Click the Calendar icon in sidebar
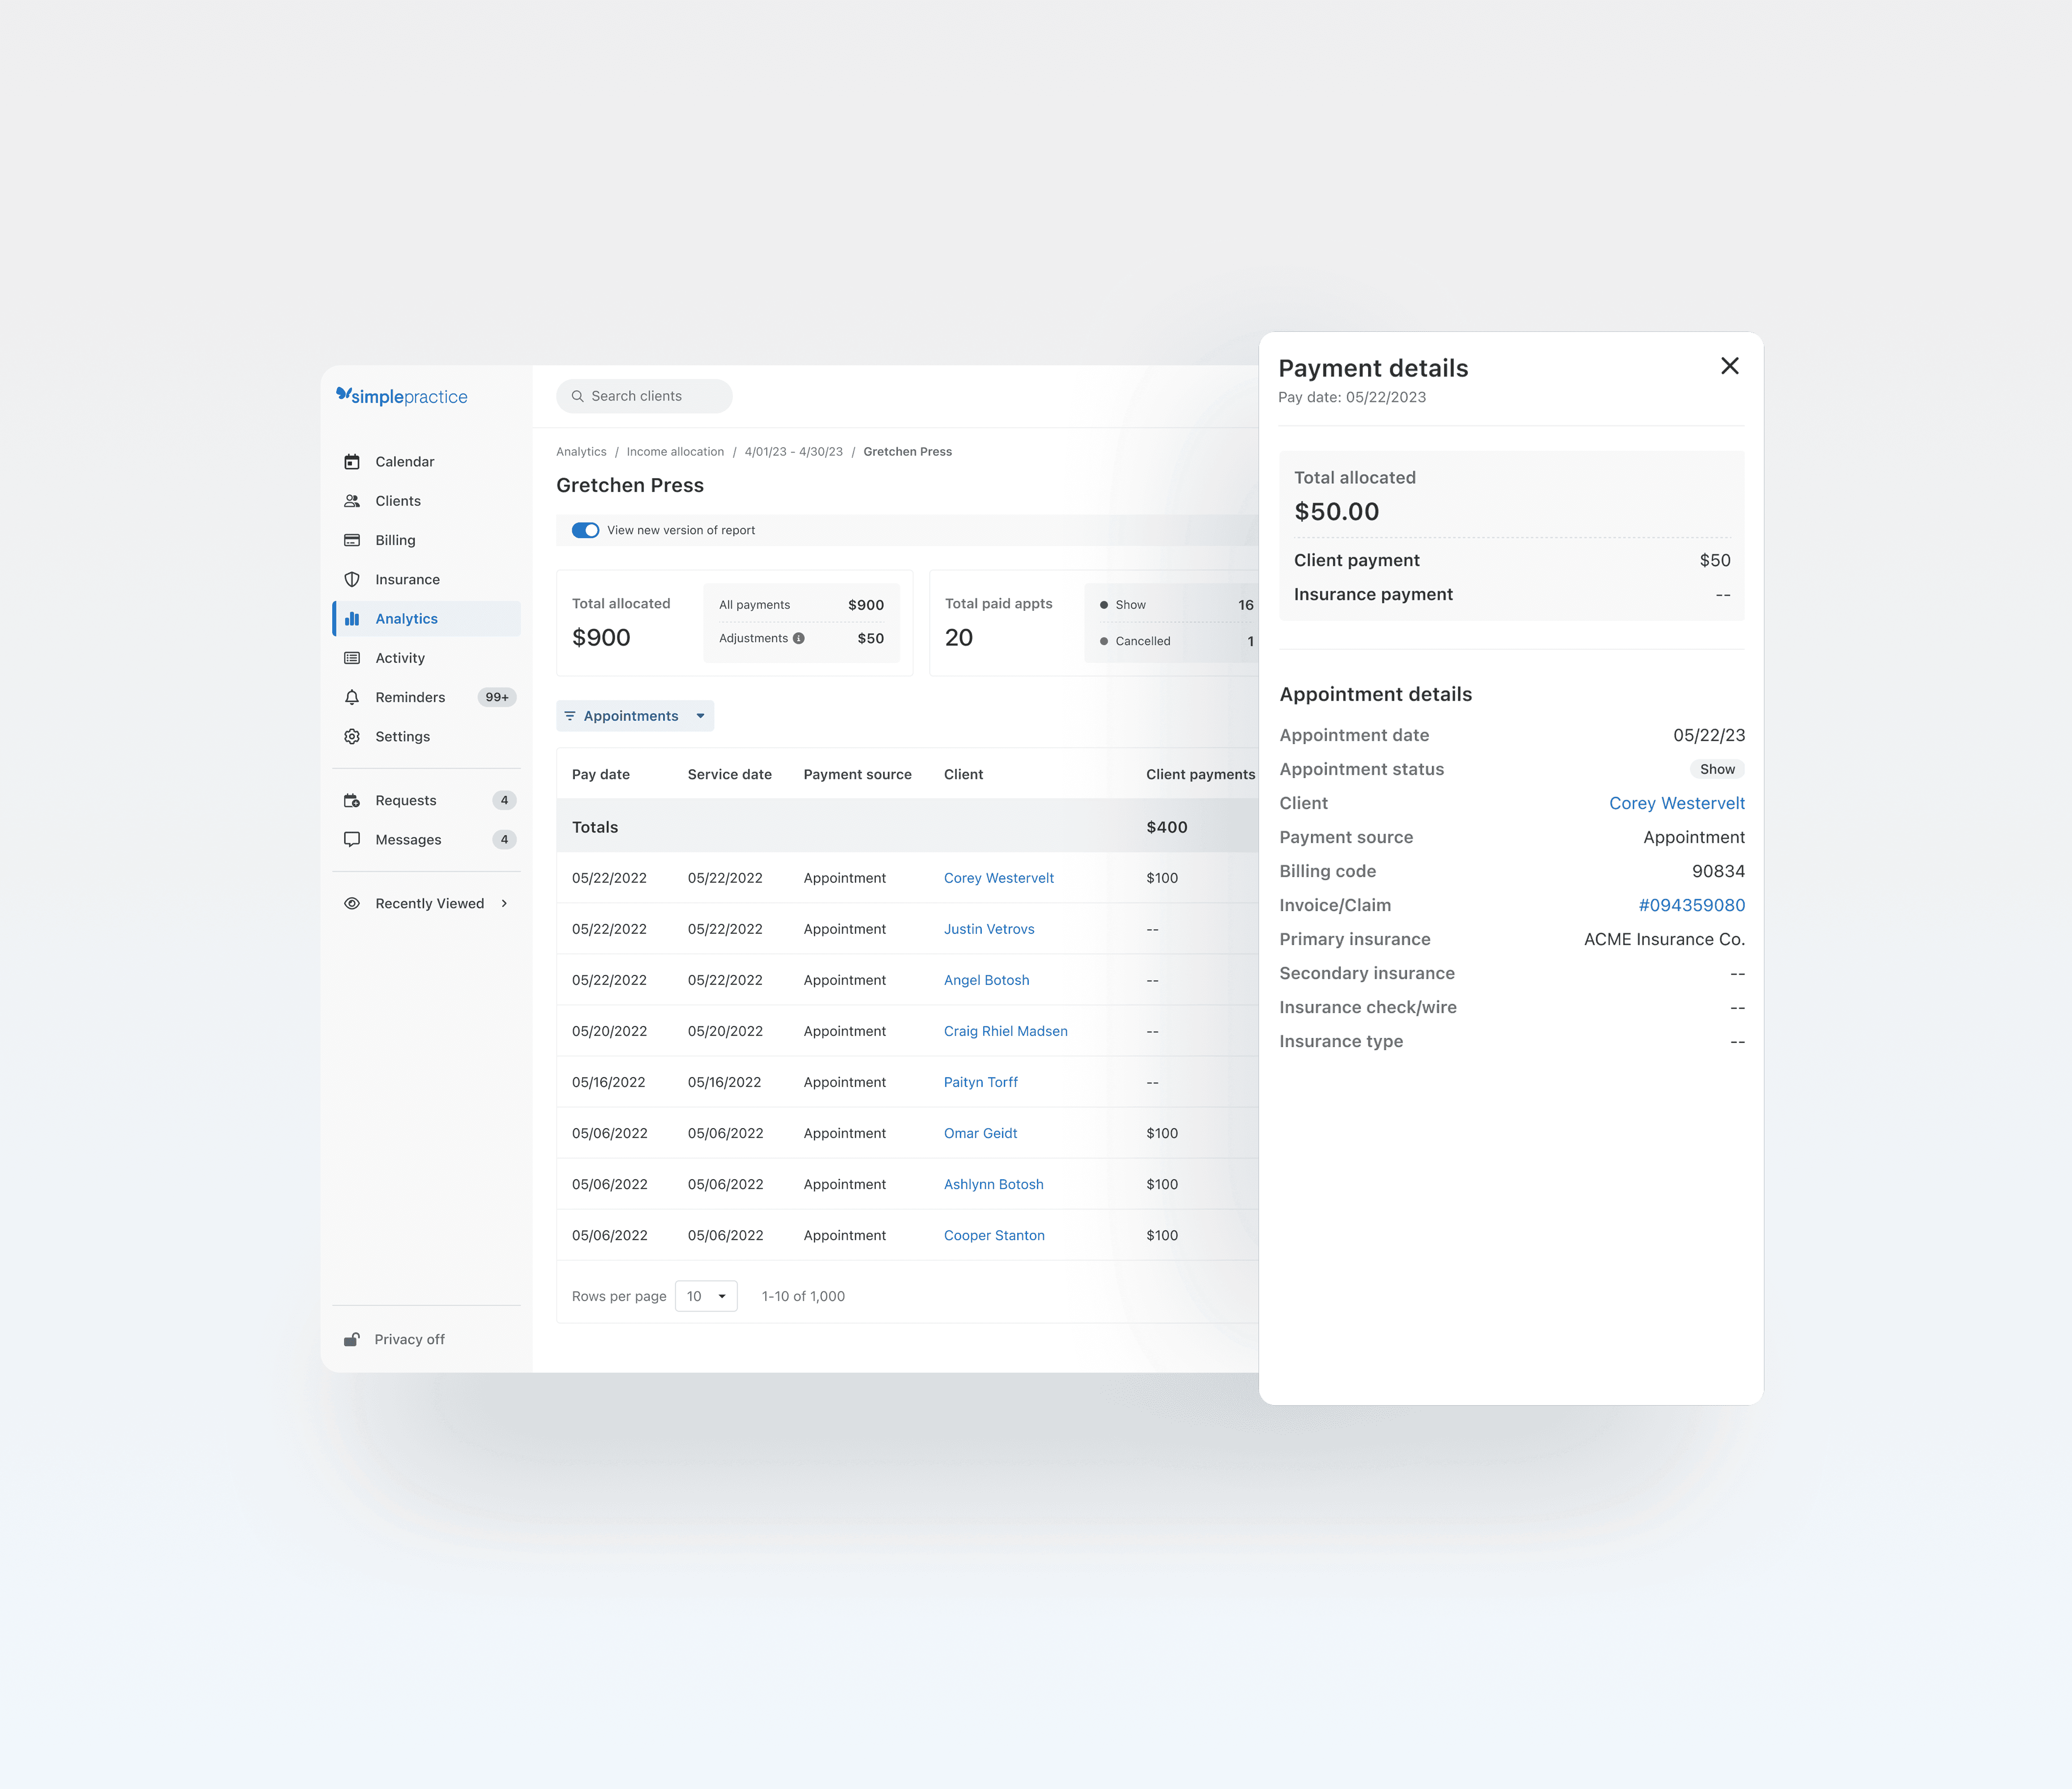This screenshot has height=1789, width=2072. point(352,462)
